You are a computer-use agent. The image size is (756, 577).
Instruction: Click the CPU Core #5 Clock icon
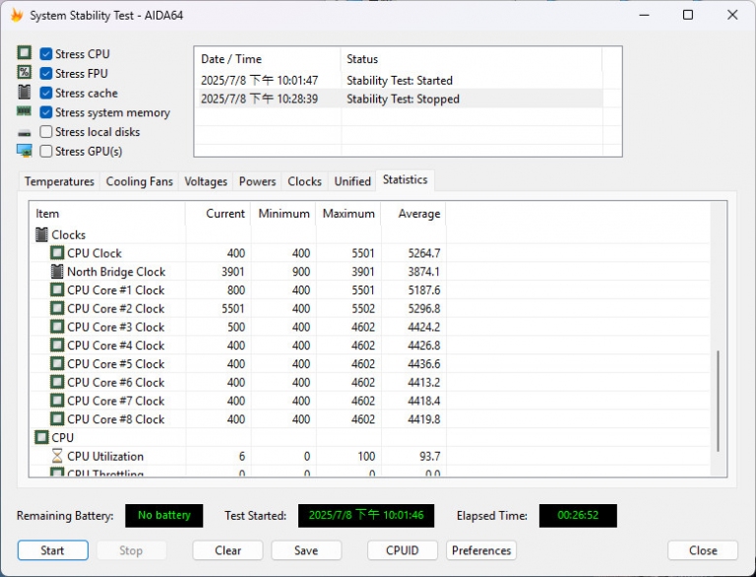point(57,363)
